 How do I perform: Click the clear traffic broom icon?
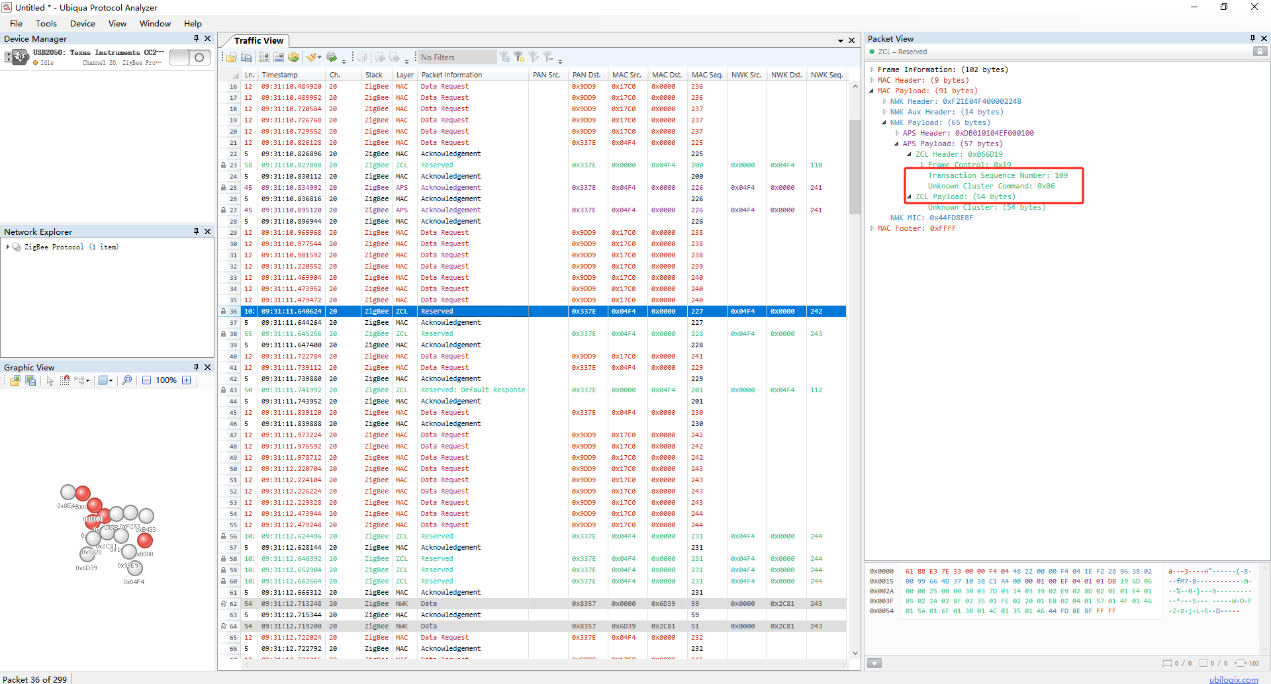pos(311,58)
